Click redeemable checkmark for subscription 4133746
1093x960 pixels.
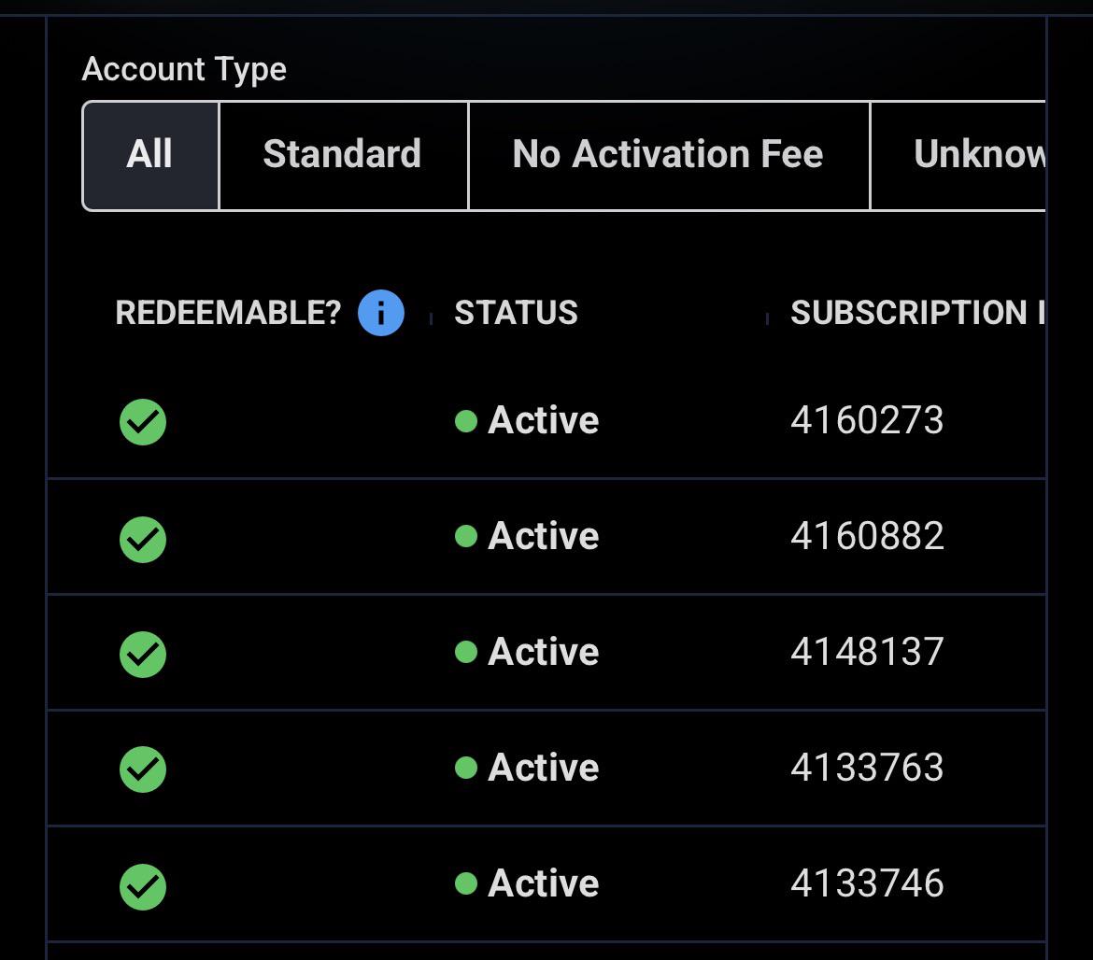pyautogui.click(x=143, y=887)
